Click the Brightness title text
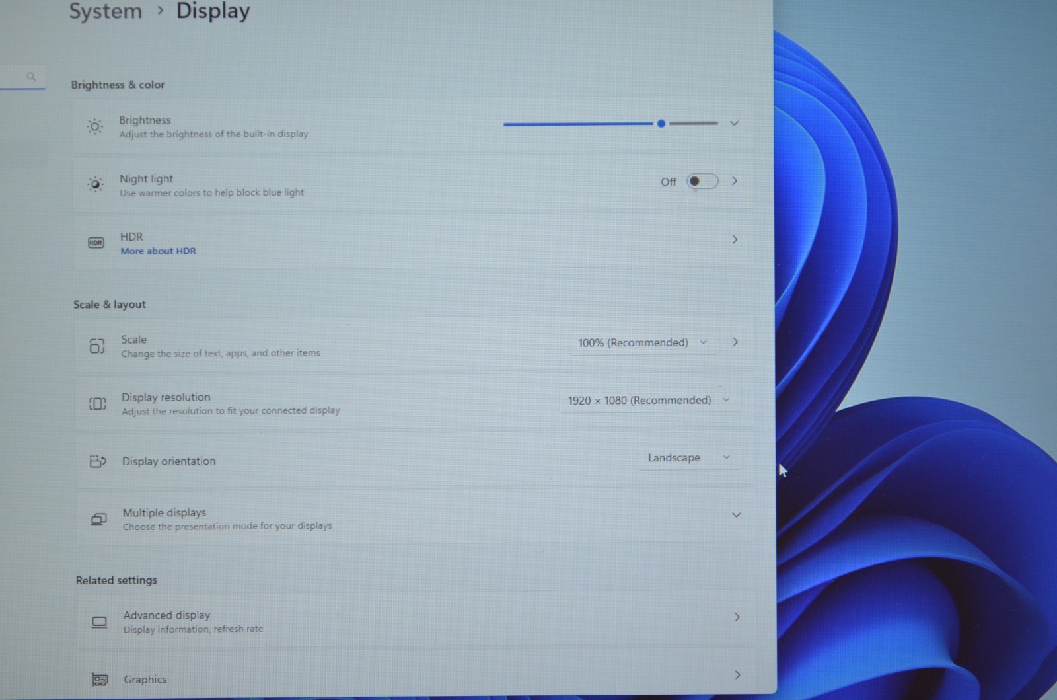Image resolution: width=1057 pixels, height=700 pixels. [x=145, y=120]
